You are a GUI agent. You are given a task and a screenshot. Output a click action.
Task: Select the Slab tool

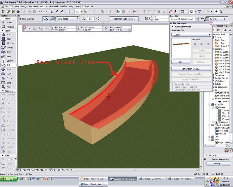(x=8, y=65)
